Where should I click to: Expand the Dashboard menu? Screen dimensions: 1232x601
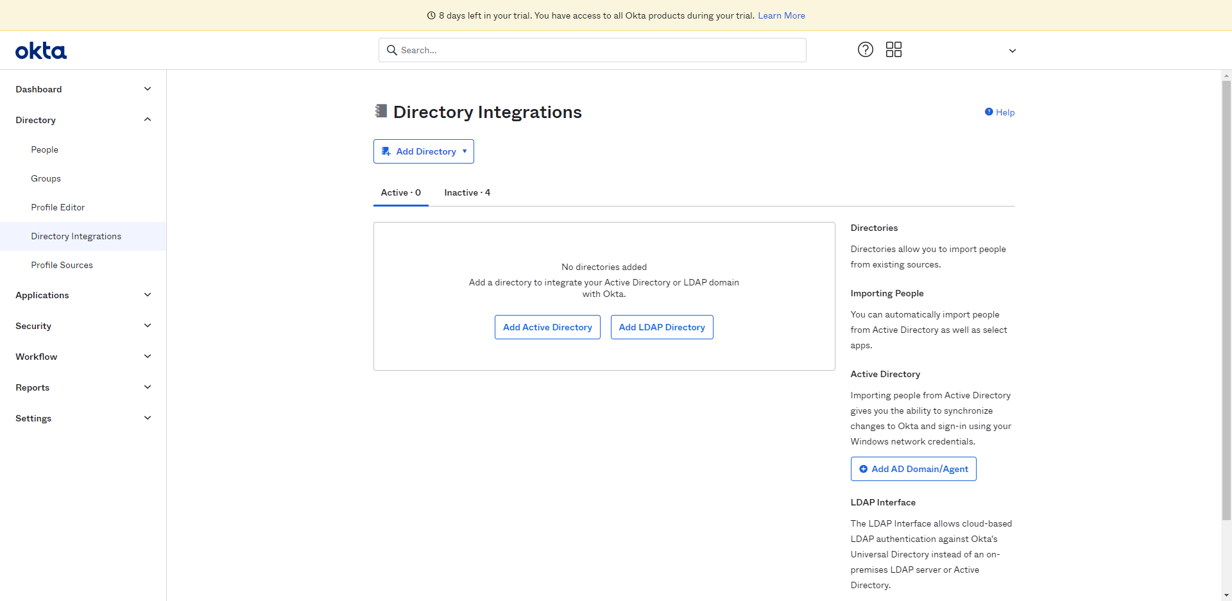click(x=83, y=89)
